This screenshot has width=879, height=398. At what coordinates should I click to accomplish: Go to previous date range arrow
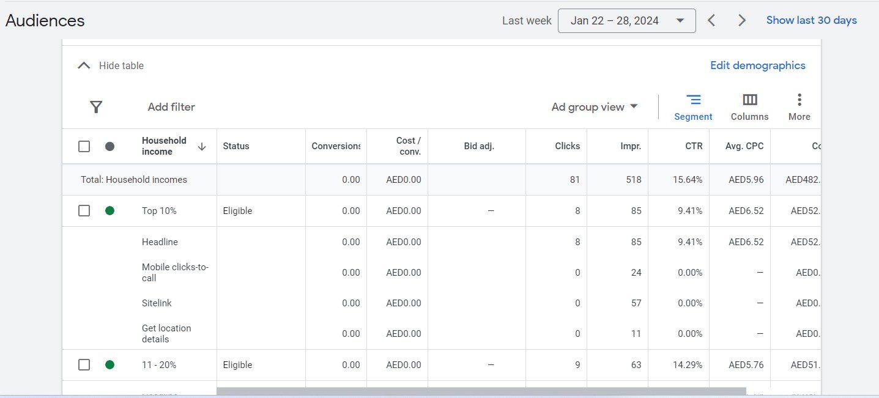point(711,20)
